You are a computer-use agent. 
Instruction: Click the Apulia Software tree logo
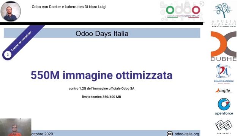[x=224, y=15]
